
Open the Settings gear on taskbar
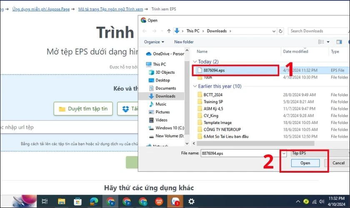click(x=191, y=201)
